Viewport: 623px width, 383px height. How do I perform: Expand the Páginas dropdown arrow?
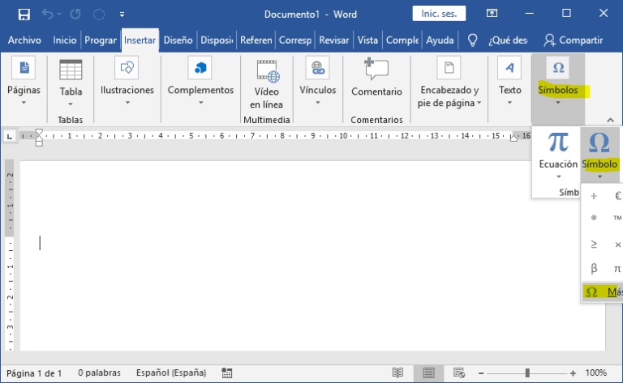tap(24, 103)
